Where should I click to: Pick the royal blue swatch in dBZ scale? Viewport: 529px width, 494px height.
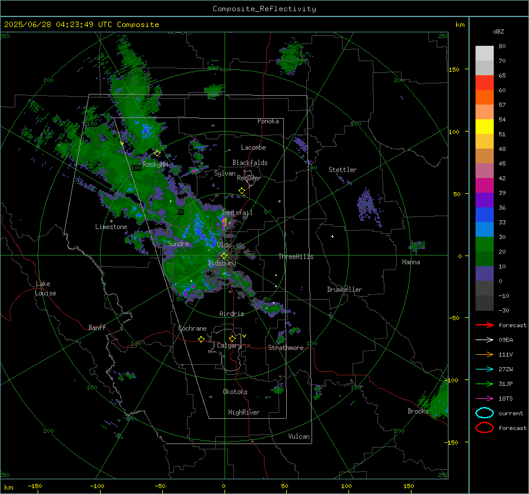(x=484, y=214)
